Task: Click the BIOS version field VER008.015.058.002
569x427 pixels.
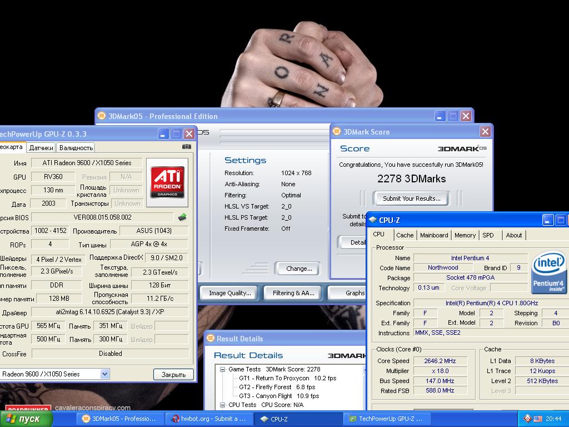Action: [102, 217]
